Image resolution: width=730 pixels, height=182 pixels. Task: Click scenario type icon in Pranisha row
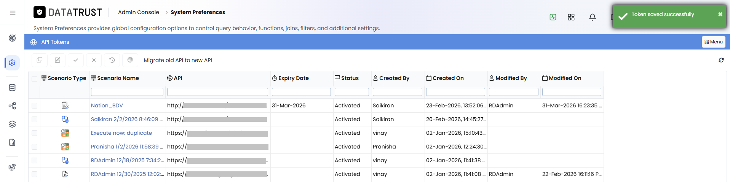click(x=65, y=147)
